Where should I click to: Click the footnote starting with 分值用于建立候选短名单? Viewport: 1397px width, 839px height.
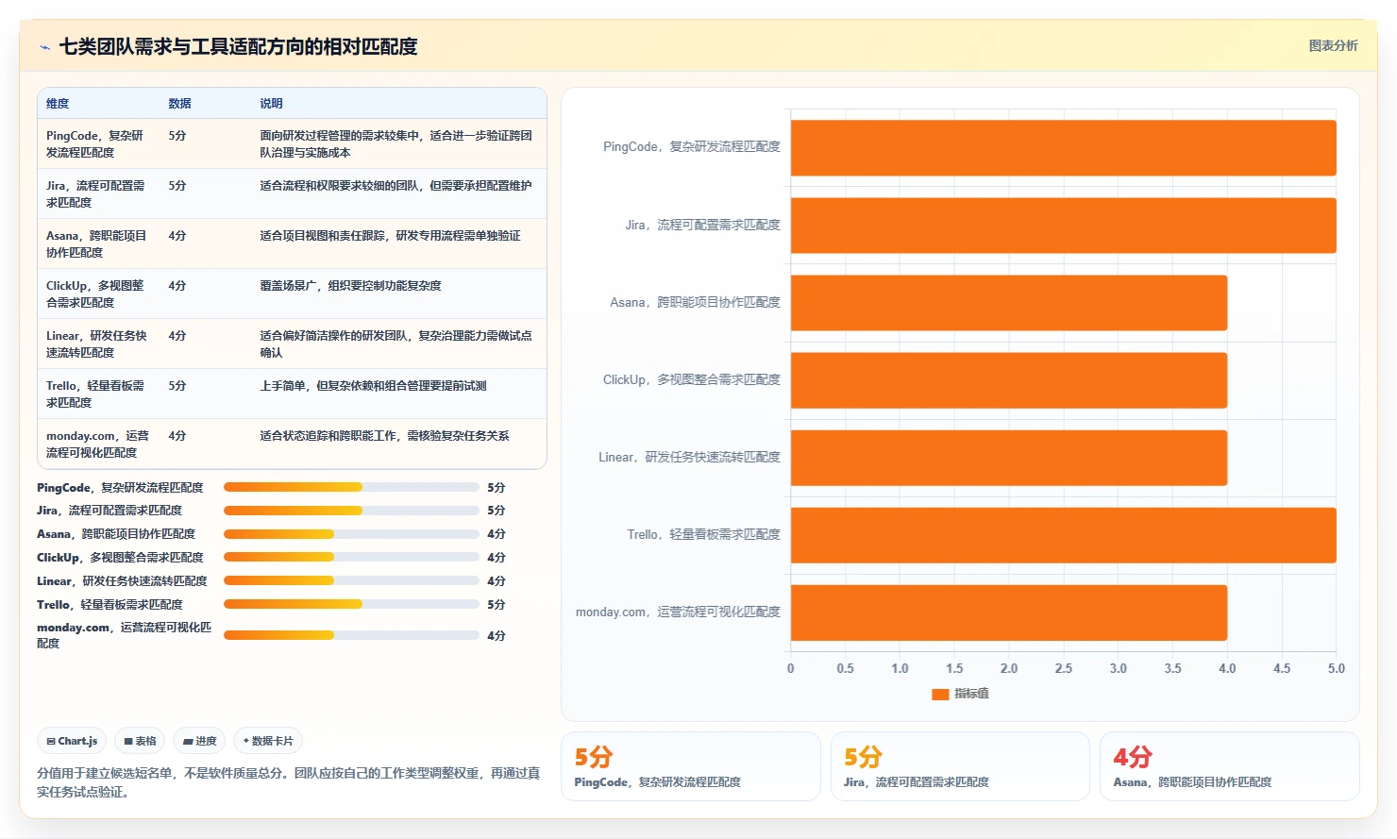click(289, 782)
